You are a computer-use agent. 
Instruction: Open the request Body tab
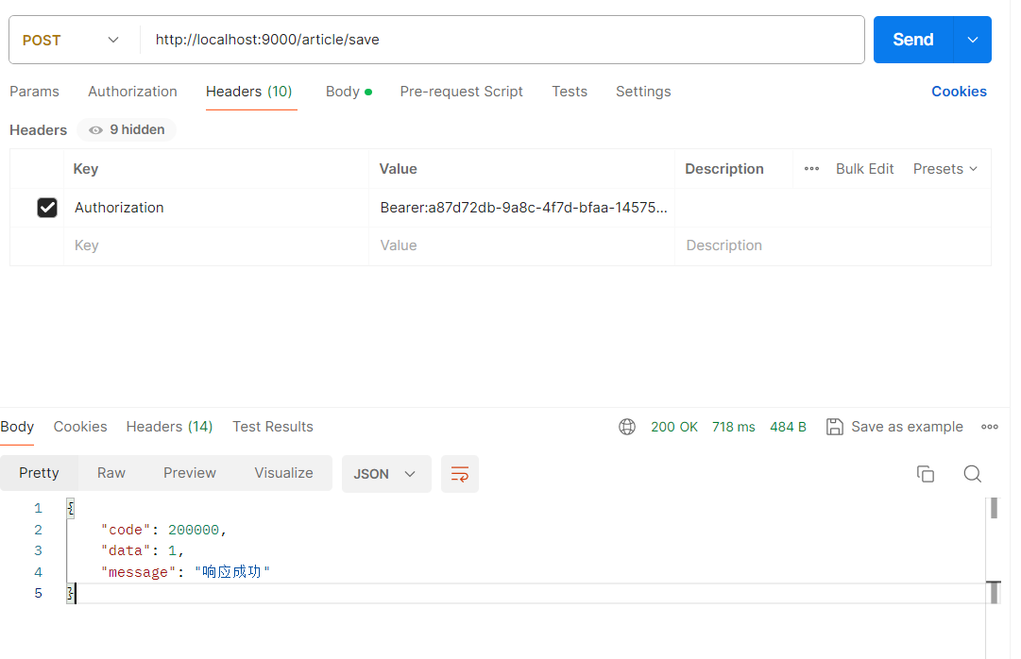(x=349, y=92)
